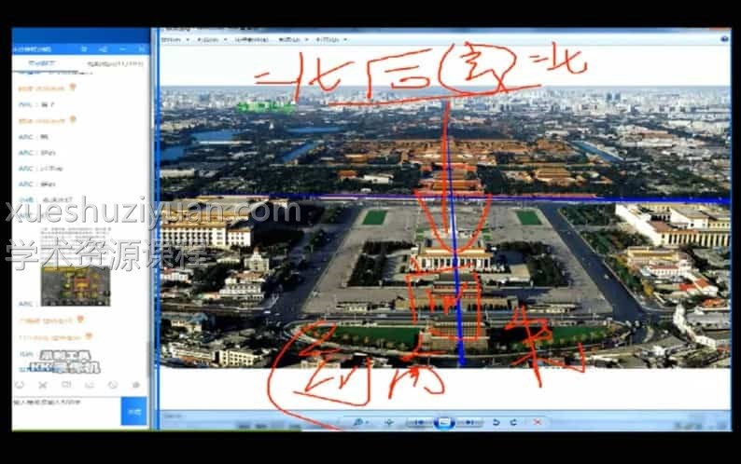
Task: Click the actual size icon beside zoom
Action: pos(389,423)
